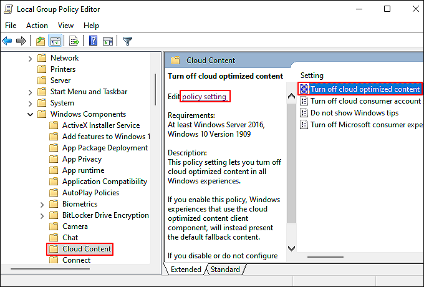The image size is (424, 287).
Task: Open the View menu
Action: 65,26
